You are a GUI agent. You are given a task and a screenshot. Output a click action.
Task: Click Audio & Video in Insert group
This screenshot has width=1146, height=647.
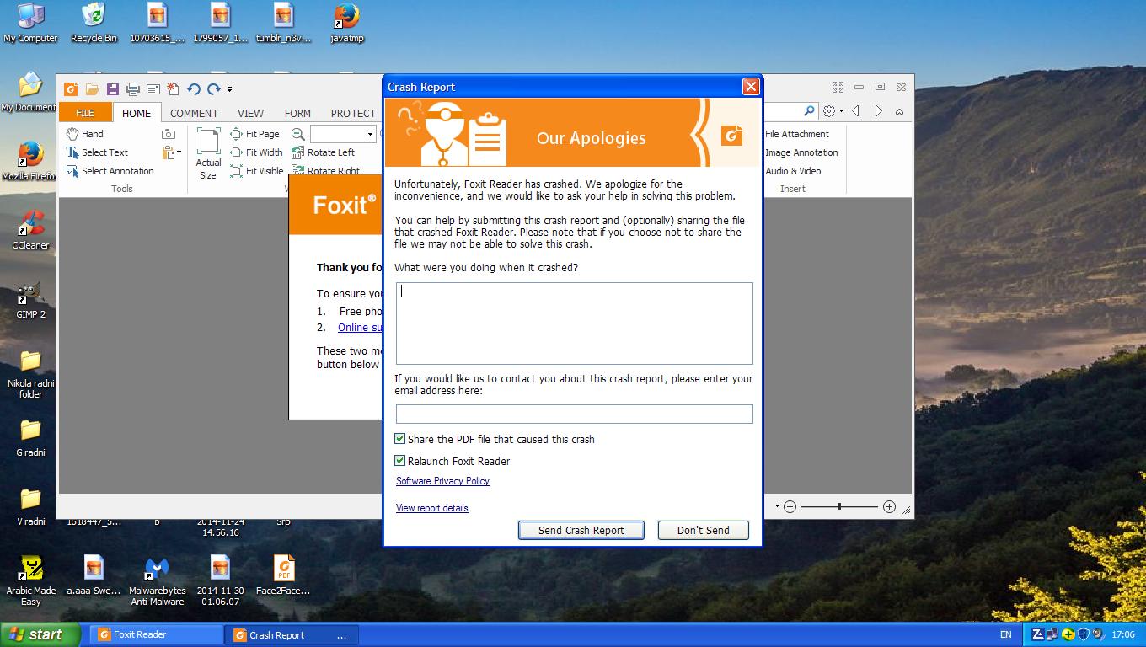[x=793, y=171]
